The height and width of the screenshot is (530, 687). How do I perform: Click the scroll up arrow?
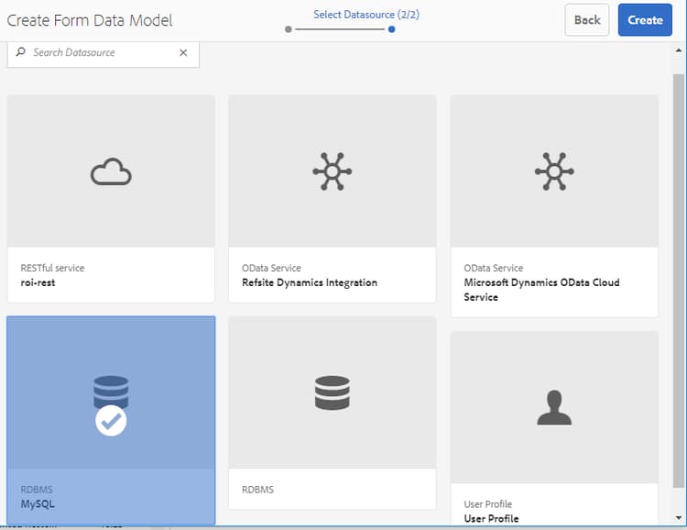click(678, 51)
